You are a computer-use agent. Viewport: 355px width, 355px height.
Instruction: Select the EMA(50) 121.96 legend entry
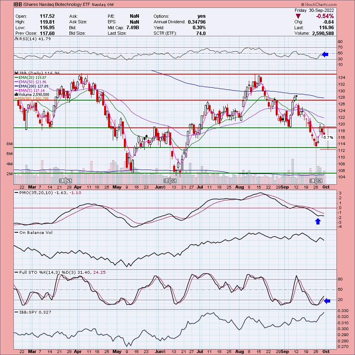click(30, 82)
